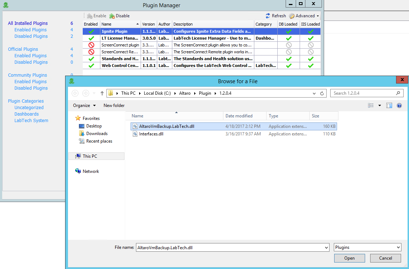The width and height of the screenshot is (409, 269).
Task: Toggle enabled checkmark for Standards and Health
Action: coord(91,59)
